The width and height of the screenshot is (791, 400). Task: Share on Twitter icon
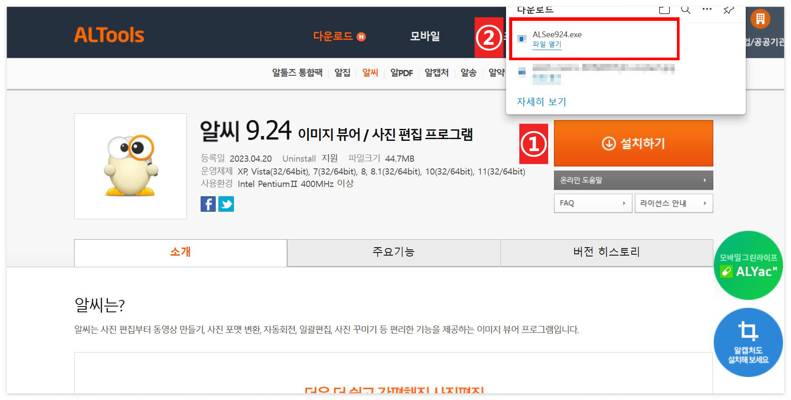point(226,204)
